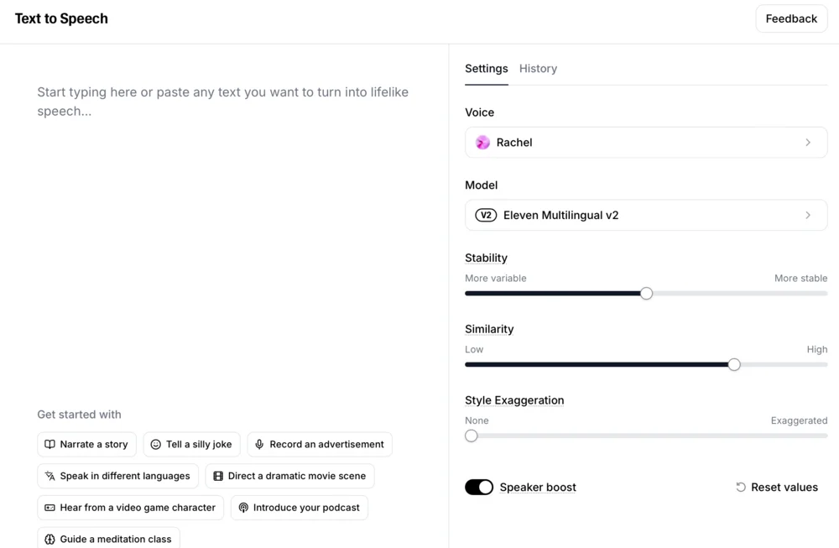The image size is (839, 548).
Task: Open the Eleven Multilingual v2 model selector
Action: pyautogui.click(x=646, y=216)
